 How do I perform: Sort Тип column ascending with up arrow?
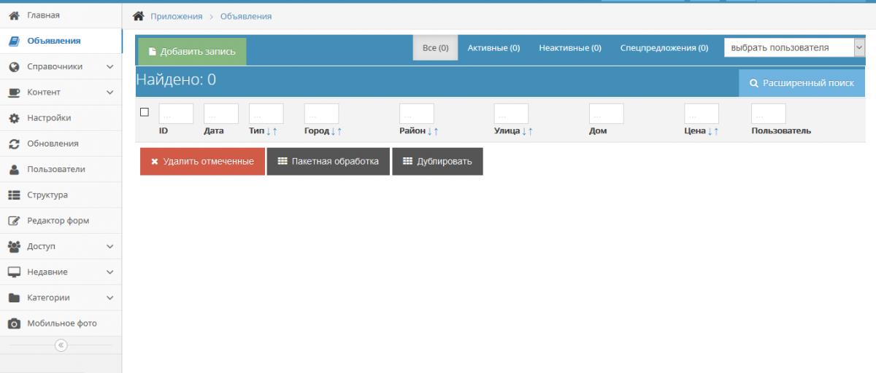click(x=274, y=131)
